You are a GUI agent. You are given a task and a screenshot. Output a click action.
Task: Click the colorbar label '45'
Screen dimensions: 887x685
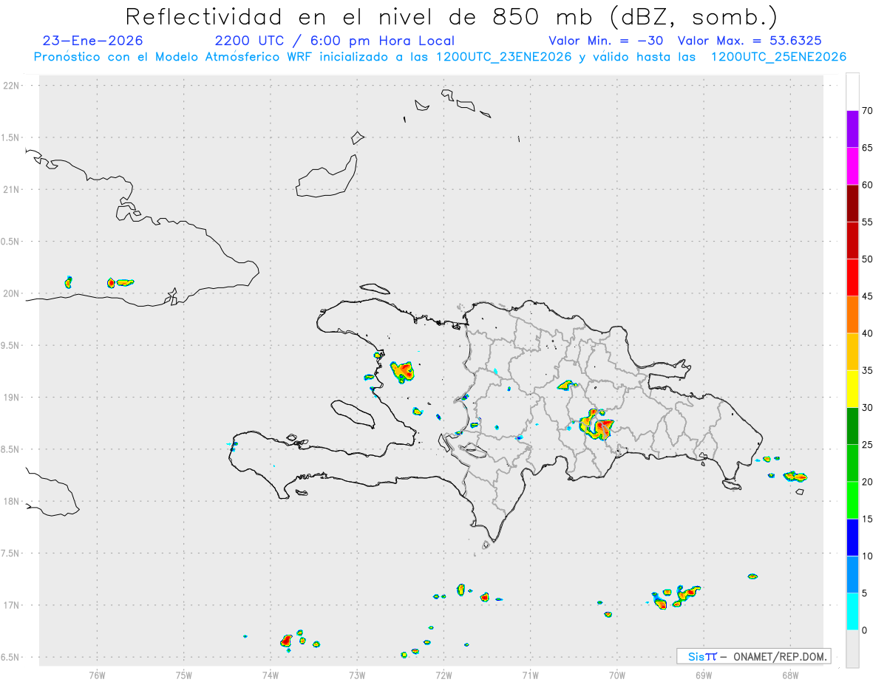(867, 296)
